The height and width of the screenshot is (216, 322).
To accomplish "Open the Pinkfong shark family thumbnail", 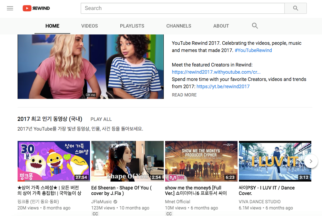I will point(54,161).
